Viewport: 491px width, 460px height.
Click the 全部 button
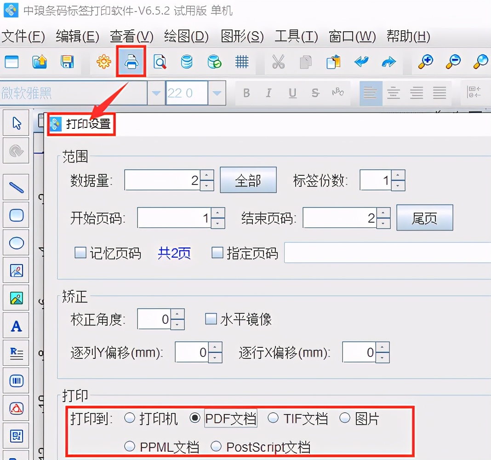coord(248,180)
